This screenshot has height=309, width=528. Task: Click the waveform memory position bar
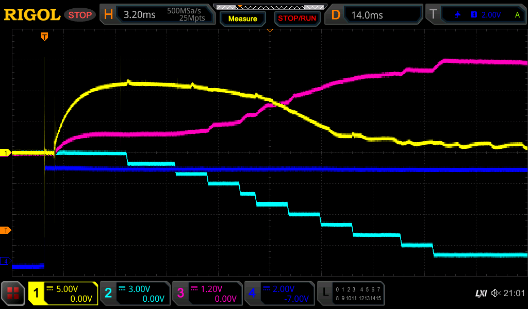click(269, 7)
